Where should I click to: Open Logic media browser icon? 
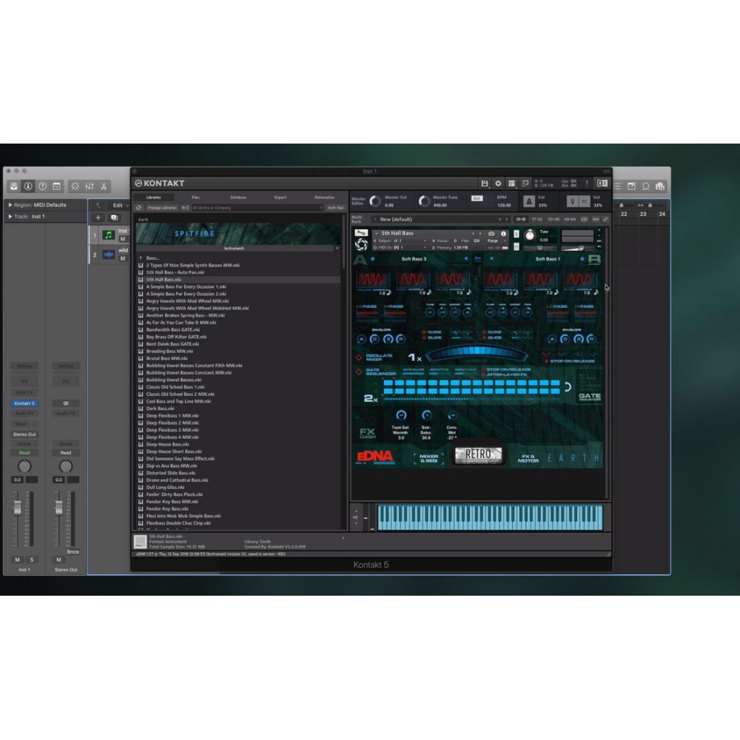(x=660, y=186)
